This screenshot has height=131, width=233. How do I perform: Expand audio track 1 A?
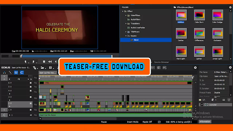(x=10, y=115)
